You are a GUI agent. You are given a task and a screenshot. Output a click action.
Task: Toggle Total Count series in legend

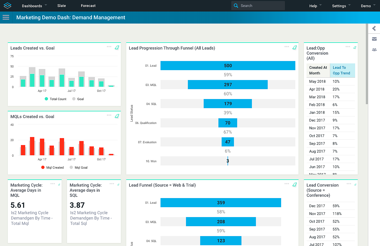point(55,99)
